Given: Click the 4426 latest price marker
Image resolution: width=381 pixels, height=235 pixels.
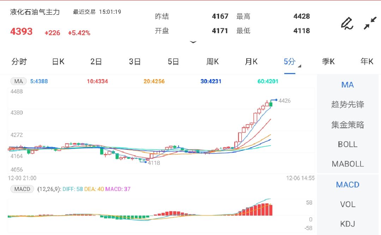Looking at the screenshot, I should coord(284,101).
